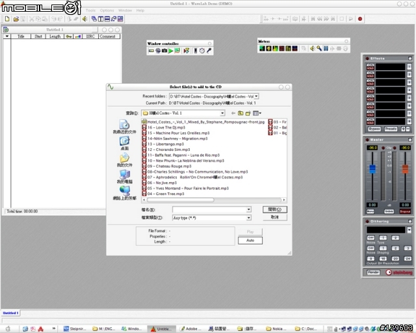
Task: Click the Open folder icon in toolbar
Action: click(16, 19)
